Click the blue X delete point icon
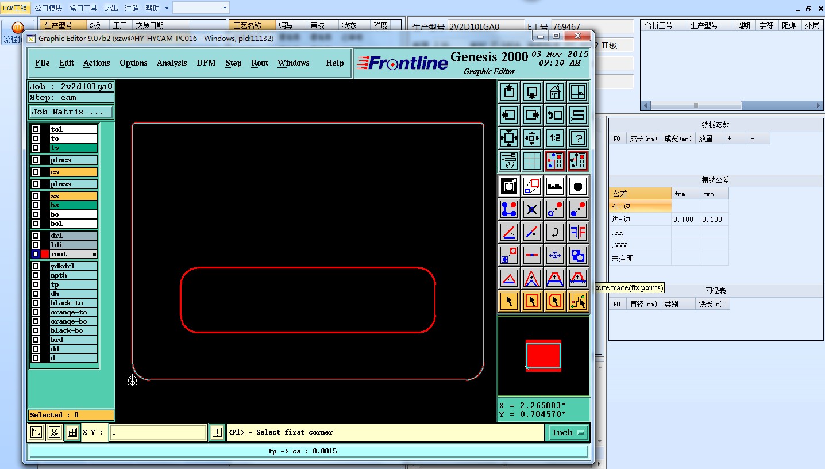This screenshot has height=469, width=825. click(x=531, y=209)
